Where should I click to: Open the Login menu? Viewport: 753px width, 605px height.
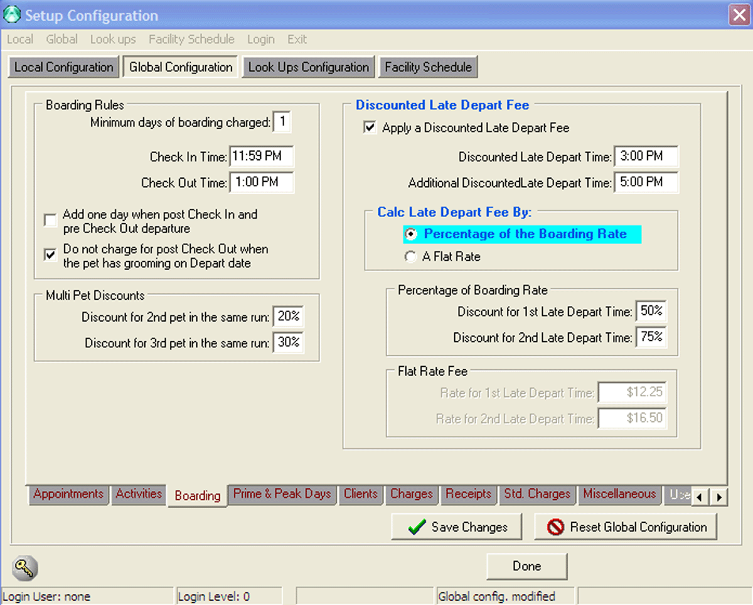pyautogui.click(x=261, y=39)
